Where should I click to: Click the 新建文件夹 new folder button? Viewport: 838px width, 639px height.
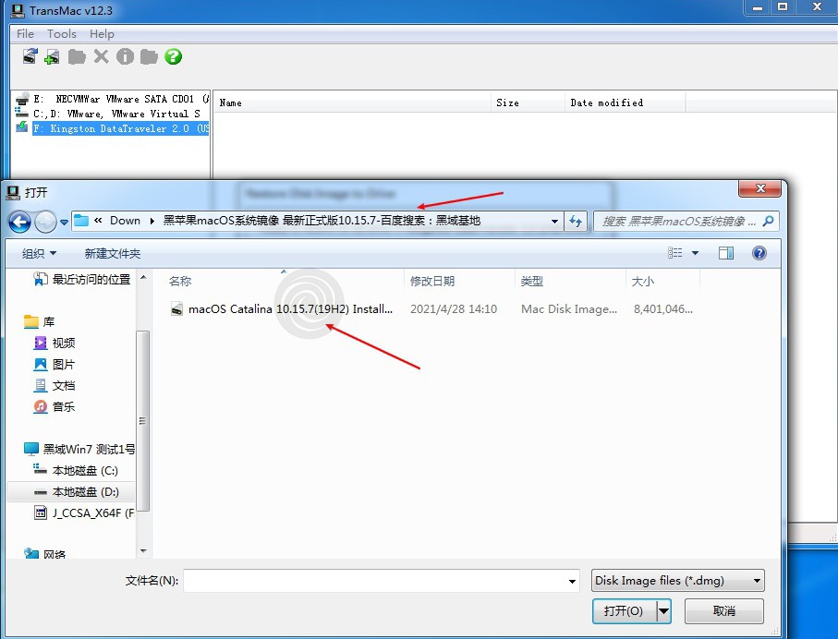[x=112, y=253]
